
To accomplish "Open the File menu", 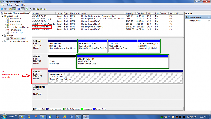I will 3,5.
